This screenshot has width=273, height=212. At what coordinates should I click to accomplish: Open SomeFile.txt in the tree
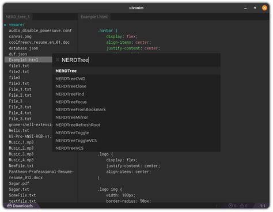click(22, 195)
